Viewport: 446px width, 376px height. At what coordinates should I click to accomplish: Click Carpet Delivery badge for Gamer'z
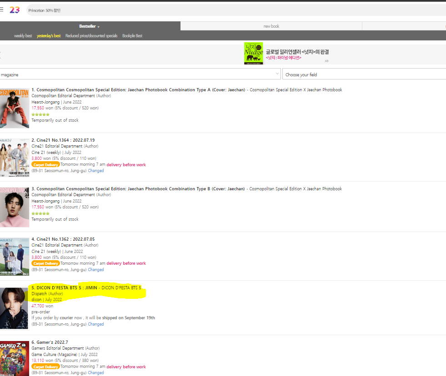click(x=45, y=367)
